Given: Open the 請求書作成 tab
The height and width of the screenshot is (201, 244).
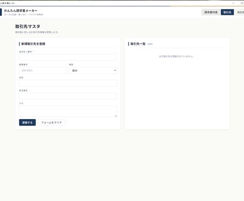Looking at the screenshot, I should coord(211,12).
